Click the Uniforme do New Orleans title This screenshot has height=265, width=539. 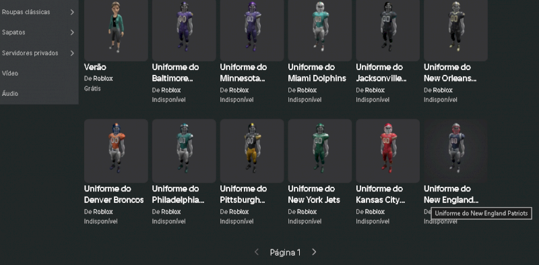[450, 73]
